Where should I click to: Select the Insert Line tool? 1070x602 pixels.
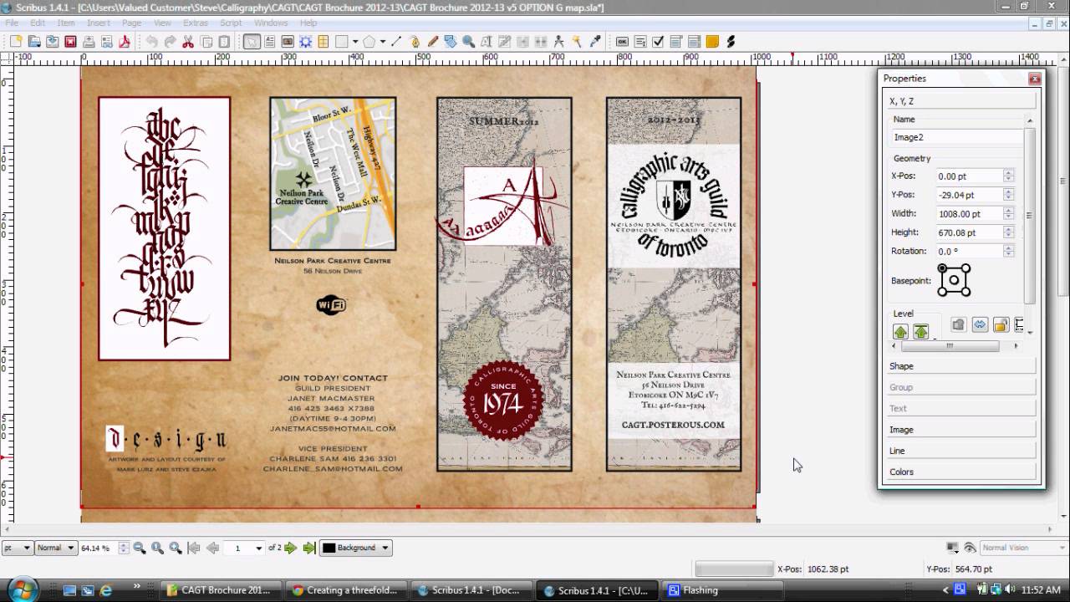[395, 42]
